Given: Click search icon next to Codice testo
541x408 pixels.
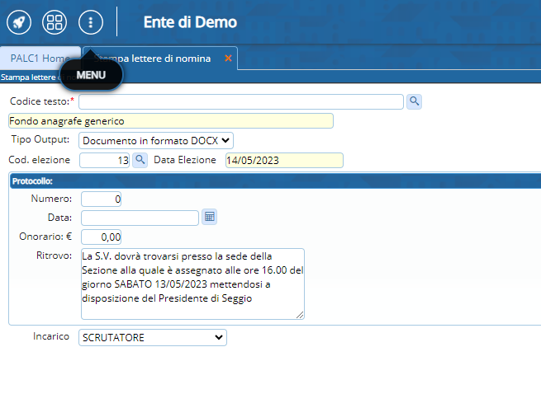Looking at the screenshot, I should coord(415,101).
